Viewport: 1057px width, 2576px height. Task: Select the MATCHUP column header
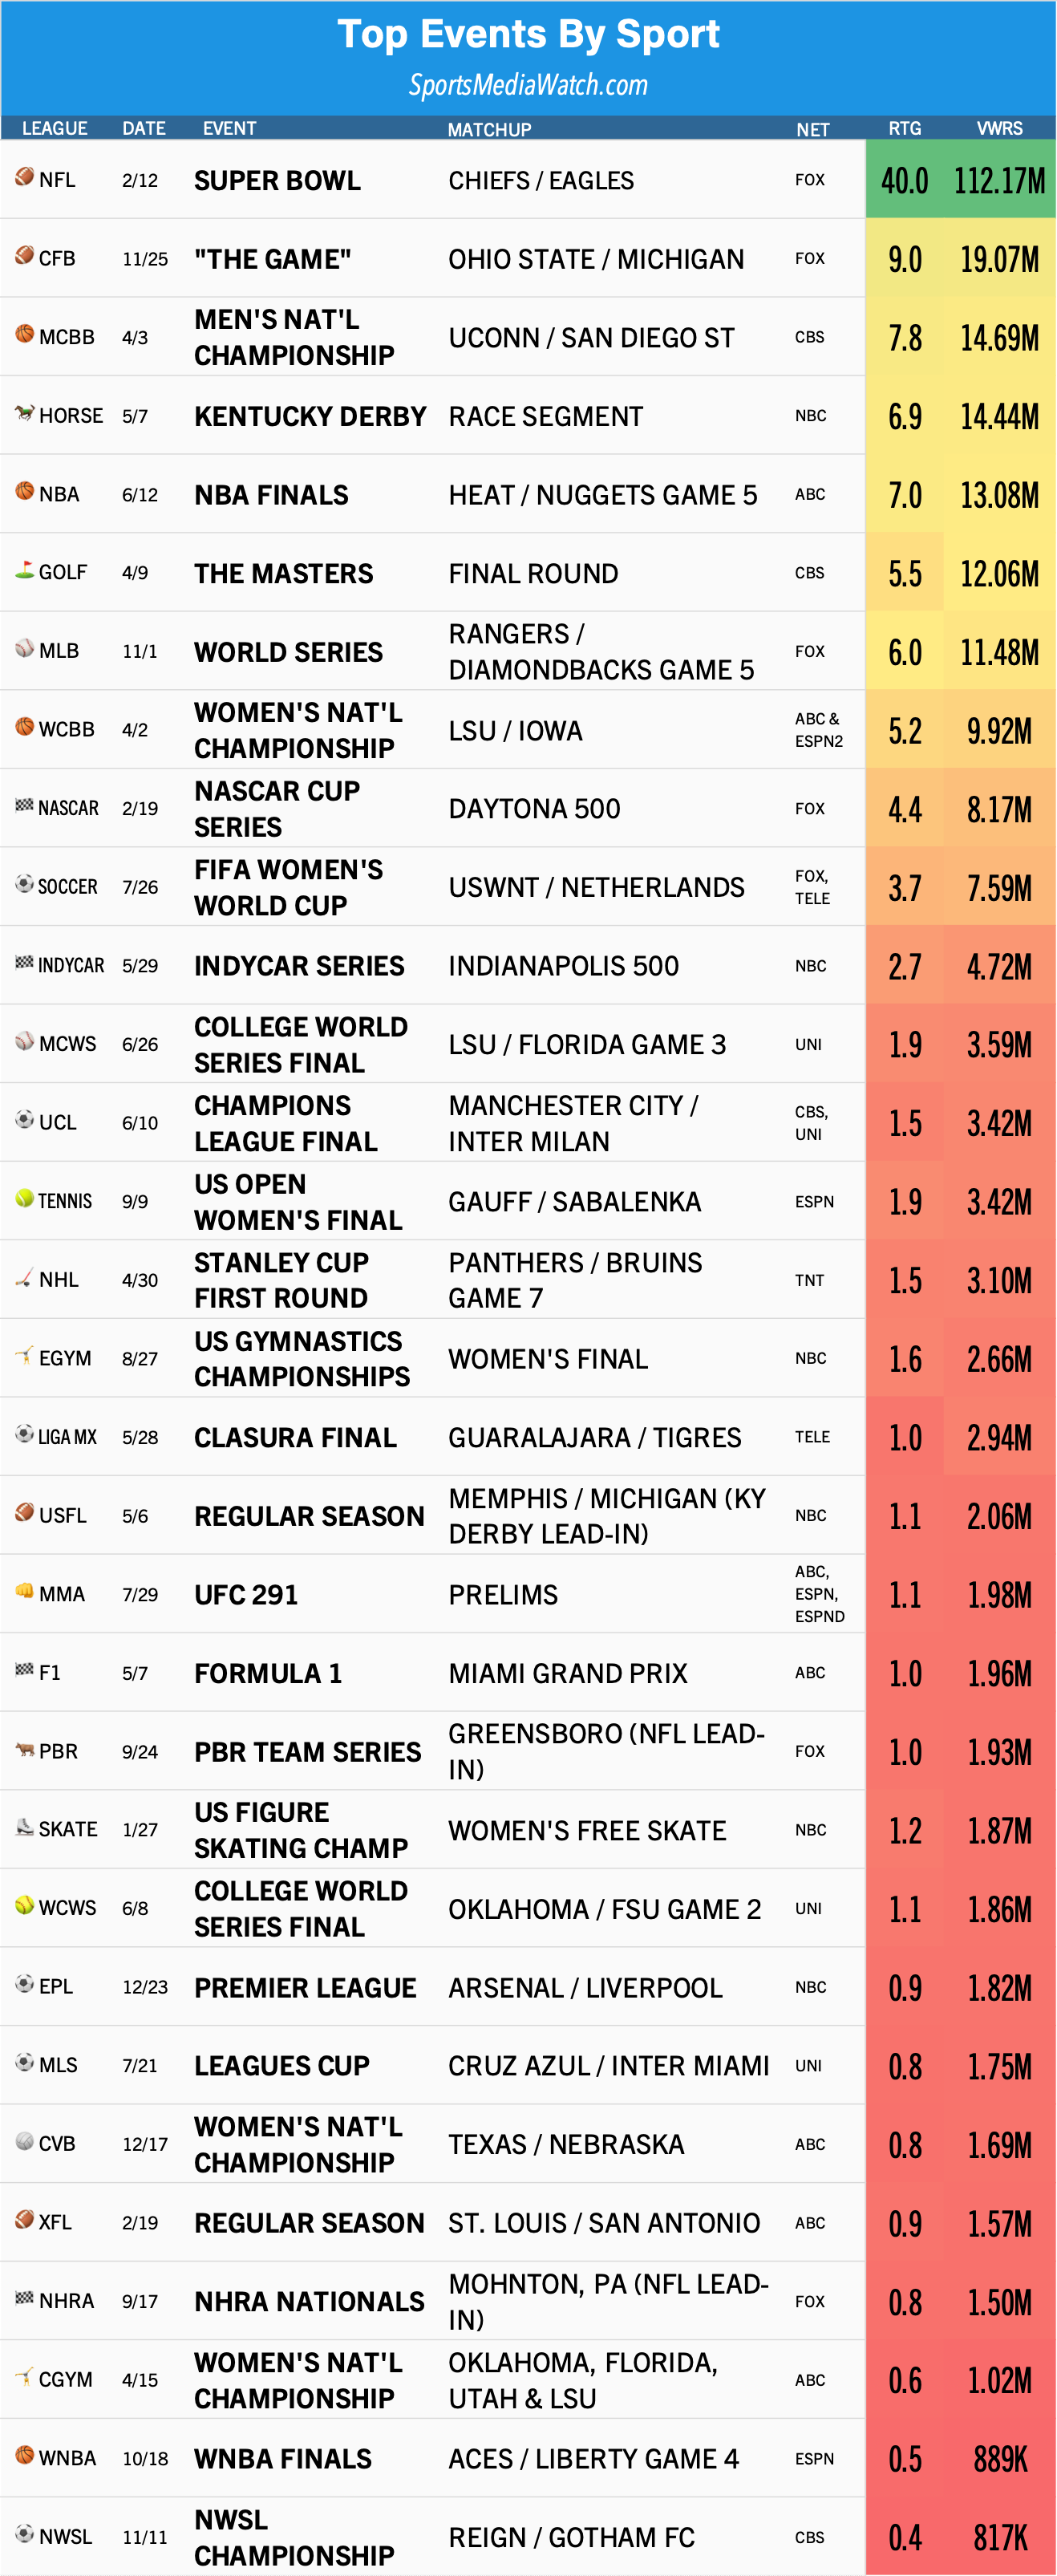coord(489,129)
